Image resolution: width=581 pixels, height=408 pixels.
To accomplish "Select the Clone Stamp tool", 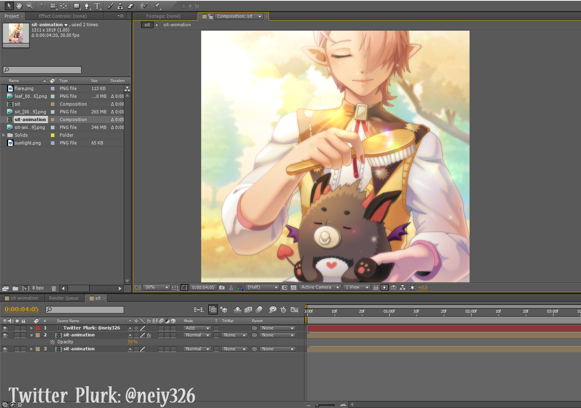I will [x=120, y=6].
